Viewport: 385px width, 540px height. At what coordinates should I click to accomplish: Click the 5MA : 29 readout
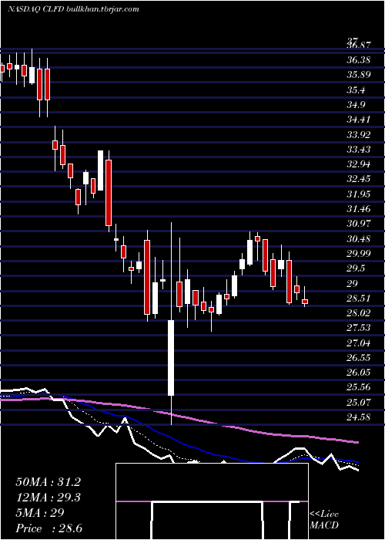[40, 512]
